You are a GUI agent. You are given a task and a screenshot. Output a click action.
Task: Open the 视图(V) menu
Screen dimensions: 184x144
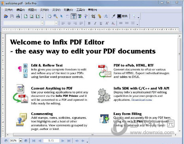coord(32,10)
